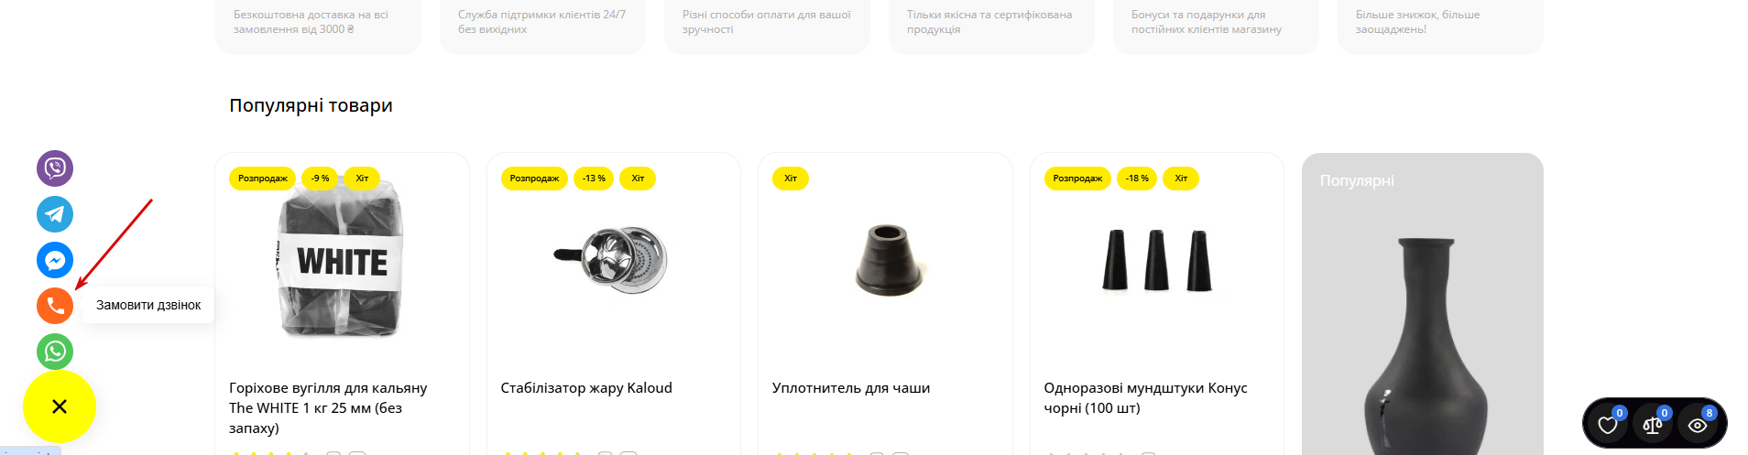Click the Facebook Messenger icon
1748x455 pixels.
tap(55, 260)
